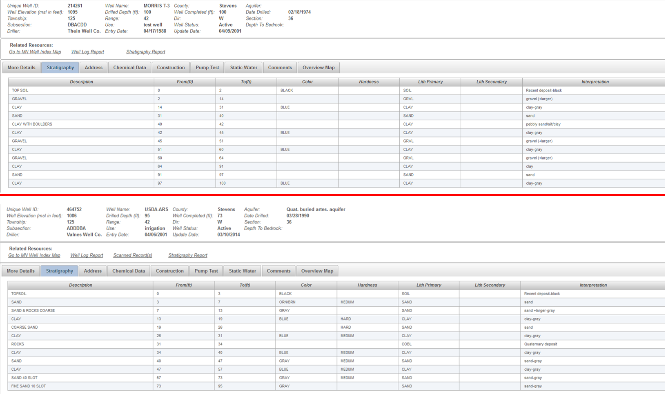
Task: Switch to Chemical Data tab for MORRIS T-3 well
Action: pyautogui.click(x=129, y=68)
